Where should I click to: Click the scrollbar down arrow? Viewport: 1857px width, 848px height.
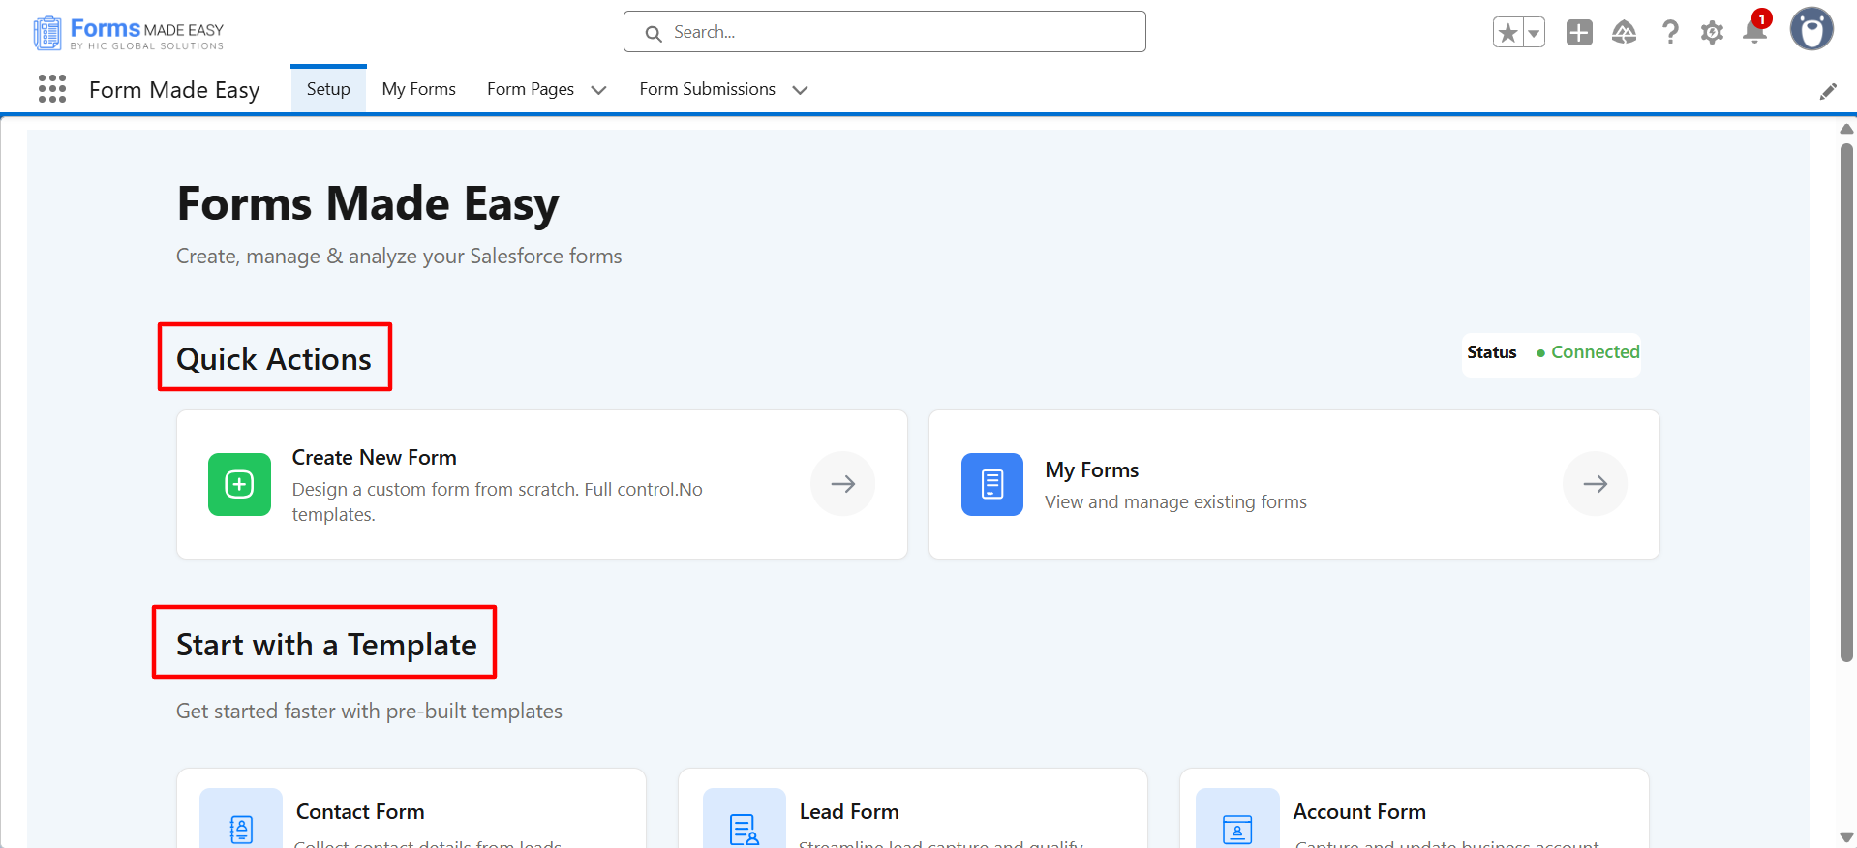[1847, 837]
